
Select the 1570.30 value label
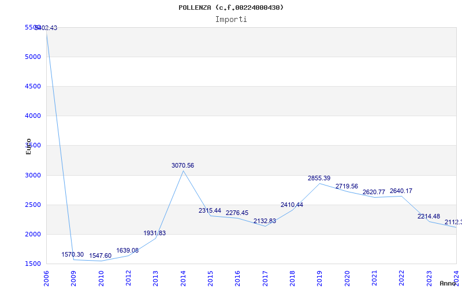coord(73,255)
